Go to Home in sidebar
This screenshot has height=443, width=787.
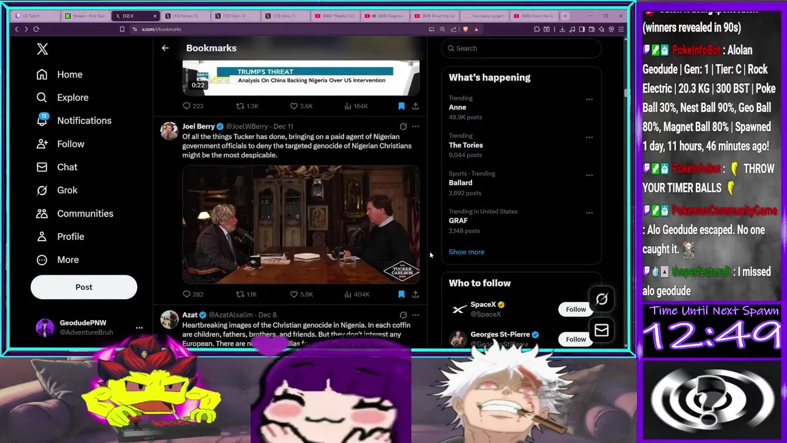coord(60,74)
